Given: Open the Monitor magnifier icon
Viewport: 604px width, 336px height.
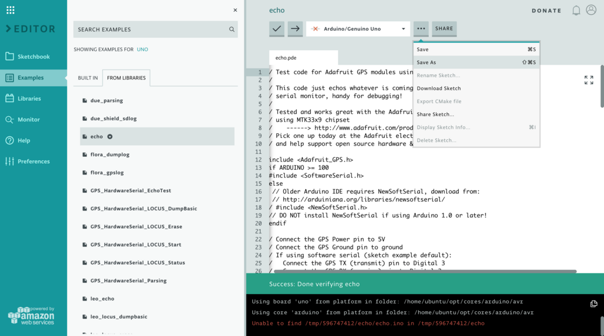Looking at the screenshot, I should coord(9,120).
